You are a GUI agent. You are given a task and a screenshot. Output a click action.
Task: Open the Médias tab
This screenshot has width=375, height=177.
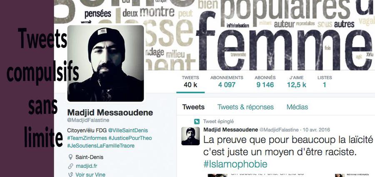(x=297, y=107)
